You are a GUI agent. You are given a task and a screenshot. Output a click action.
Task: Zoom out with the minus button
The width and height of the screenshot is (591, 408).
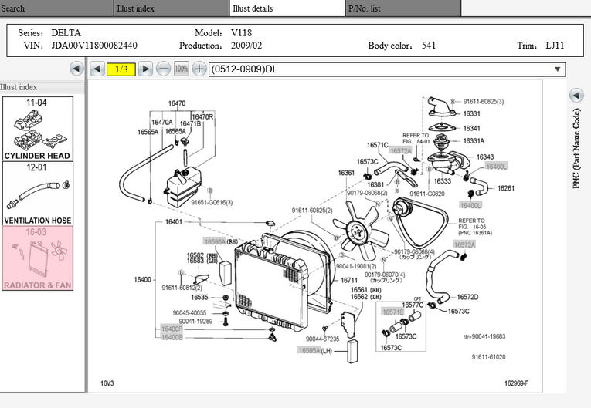[163, 69]
